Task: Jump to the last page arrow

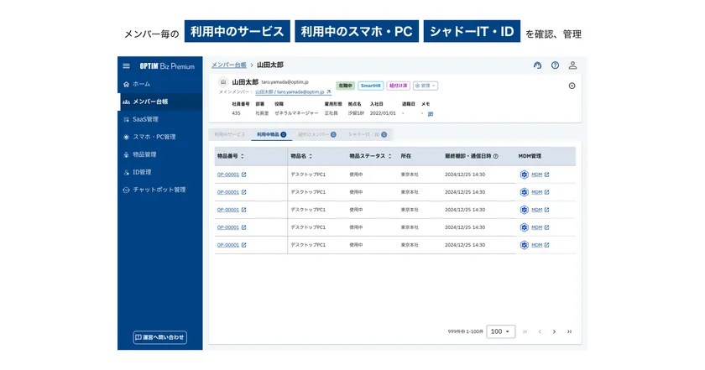Action: click(569, 331)
